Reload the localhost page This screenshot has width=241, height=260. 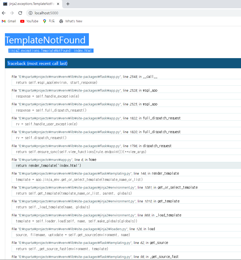pyautogui.click(x=20, y=13)
